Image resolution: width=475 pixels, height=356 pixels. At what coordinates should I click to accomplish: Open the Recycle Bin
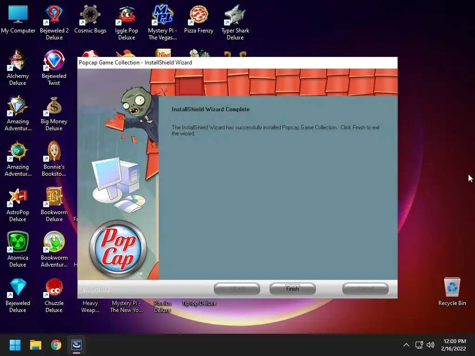click(452, 292)
